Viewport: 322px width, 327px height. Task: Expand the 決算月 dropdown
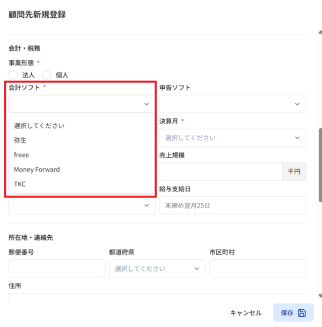[232, 138]
